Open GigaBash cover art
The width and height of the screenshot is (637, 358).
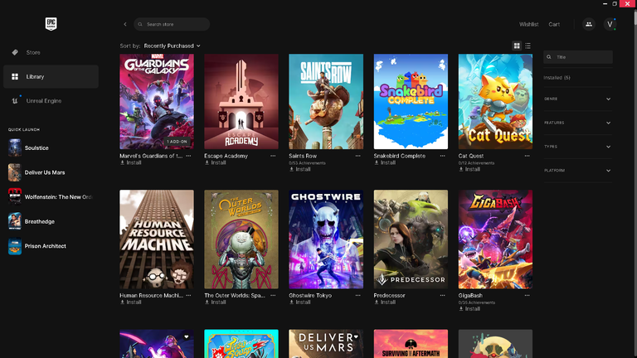(x=495, y=239)
